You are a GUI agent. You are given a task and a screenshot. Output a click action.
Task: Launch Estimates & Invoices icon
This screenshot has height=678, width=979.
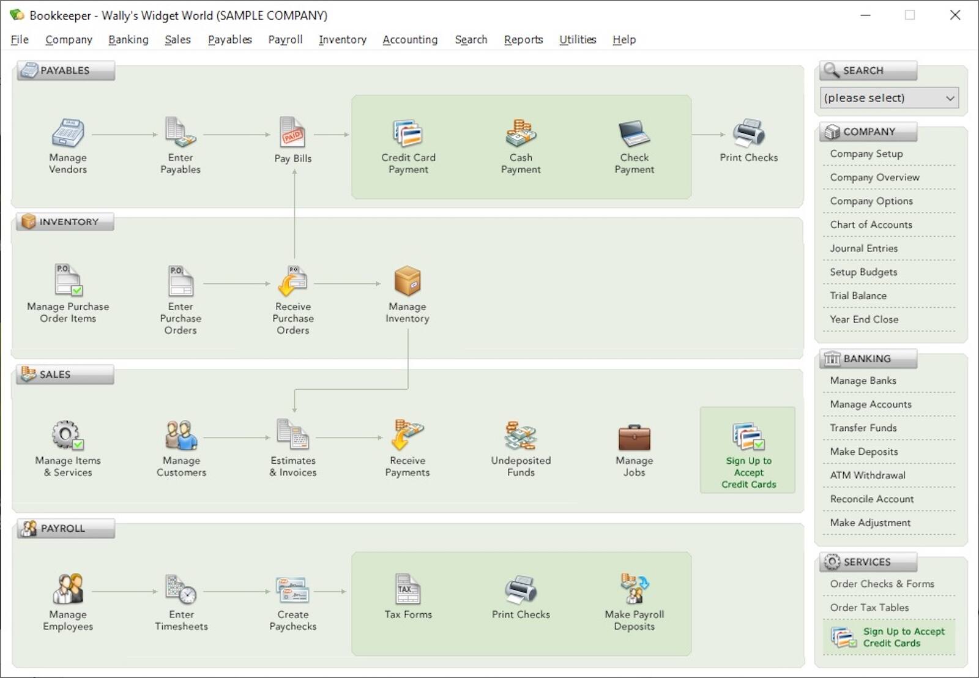tap(292, 435)
